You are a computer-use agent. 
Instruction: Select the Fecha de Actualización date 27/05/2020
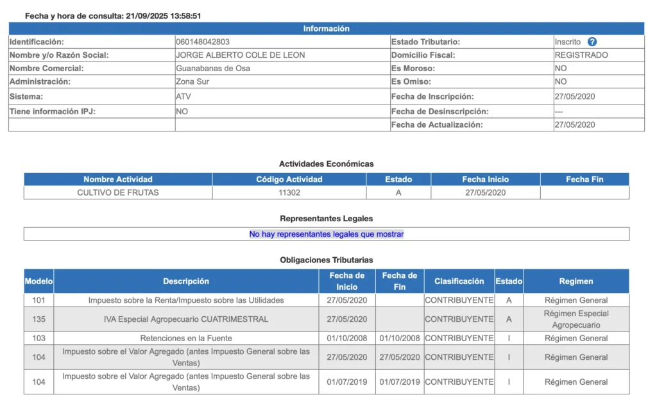[x=575, y=125]
